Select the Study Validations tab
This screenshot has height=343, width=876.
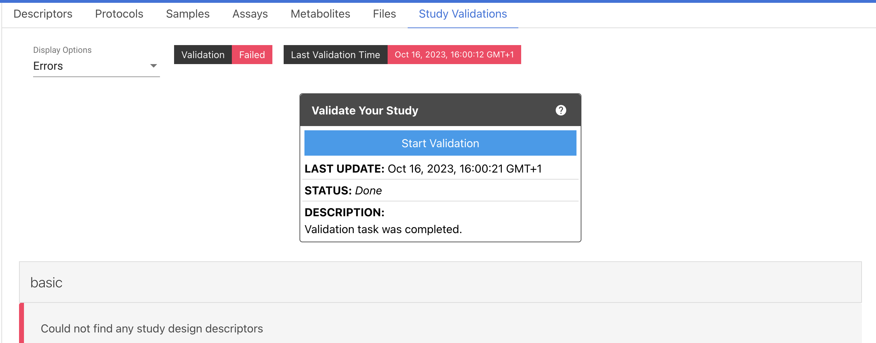463,14
